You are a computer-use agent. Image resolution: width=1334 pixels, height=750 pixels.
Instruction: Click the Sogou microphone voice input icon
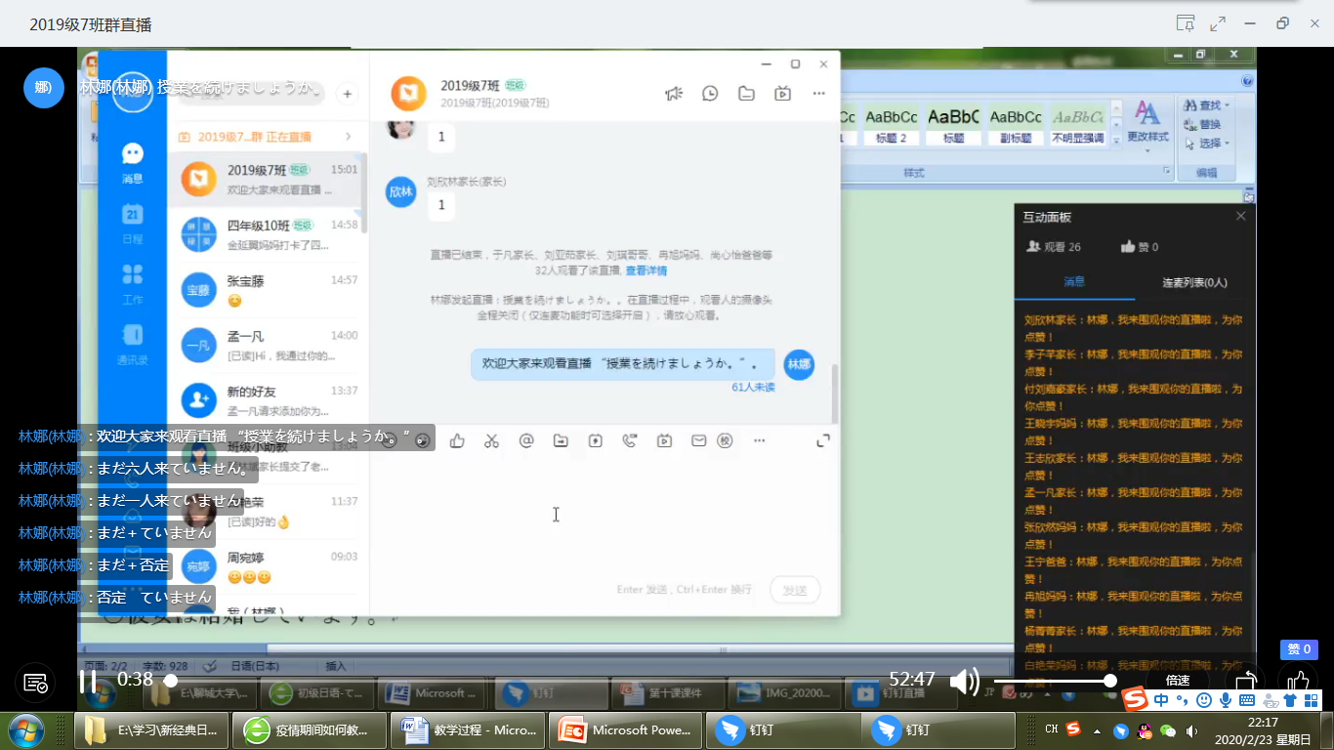[x=1226, y=700]
